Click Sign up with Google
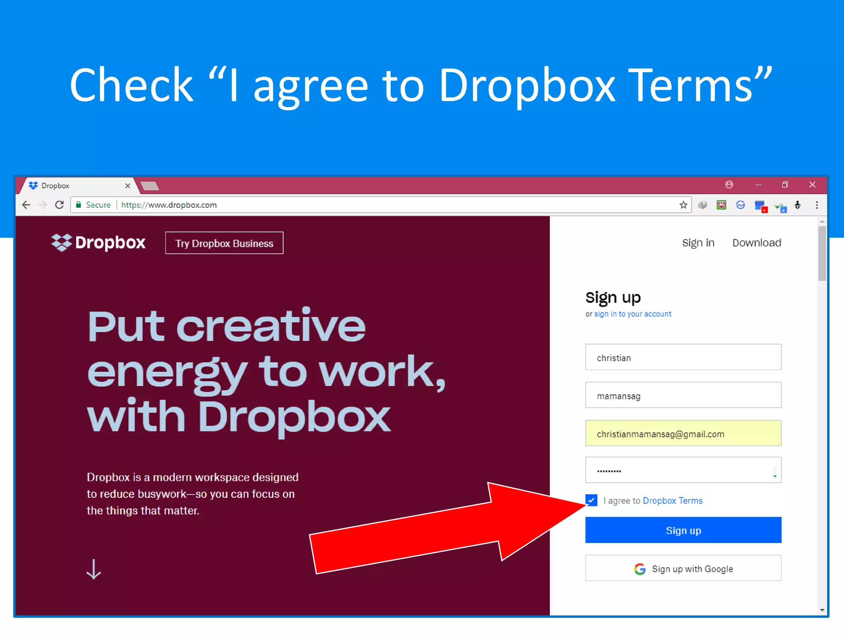The width and height of the screenshot is (844, 633). point(683,568)
